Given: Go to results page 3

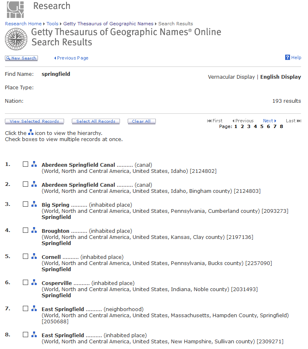Looking at the screenshot, I should coord(249,126).
